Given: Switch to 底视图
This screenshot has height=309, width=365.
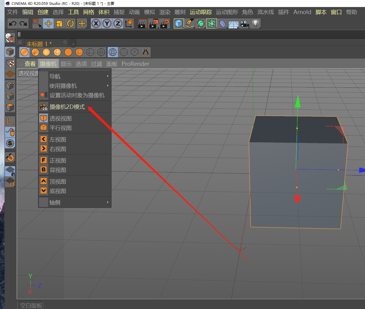Looking at the screenshot, I should 75,191.
